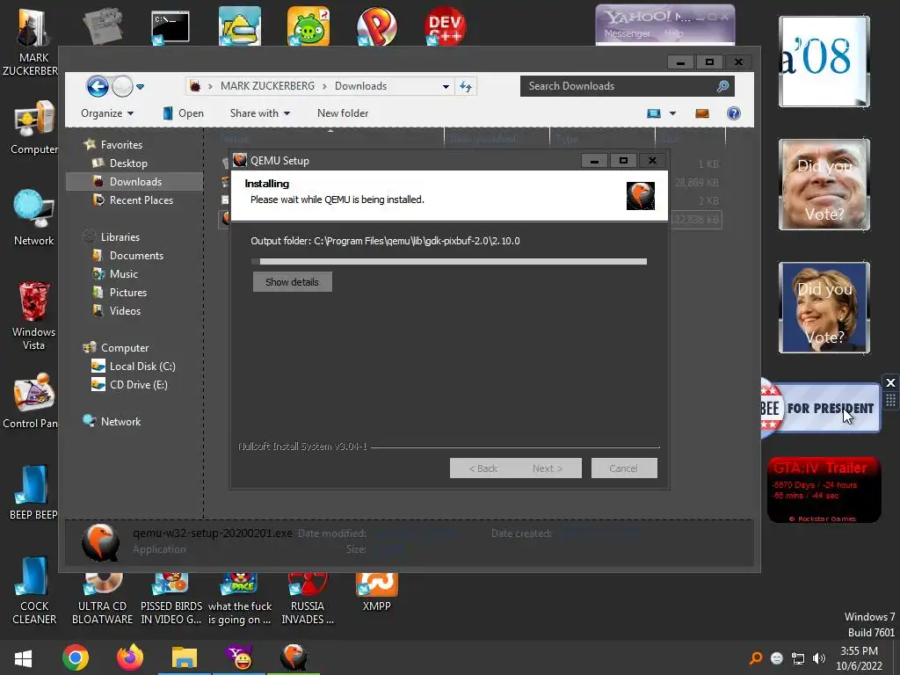Open the Computer desktop icon
This screenshot has height=675, width=900.
coord(34,127)
